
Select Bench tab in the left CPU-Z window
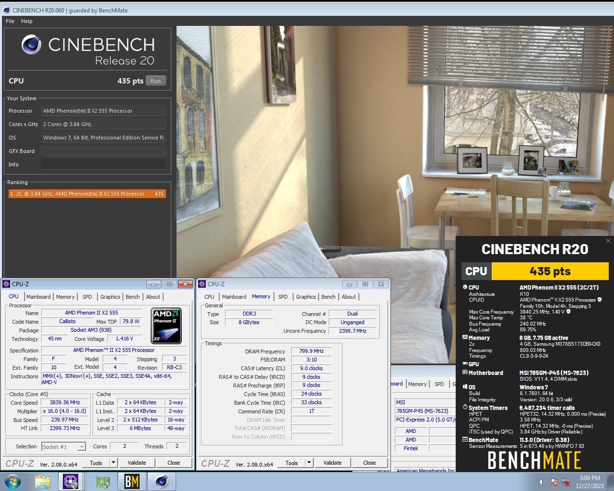(x=133, y=297)
